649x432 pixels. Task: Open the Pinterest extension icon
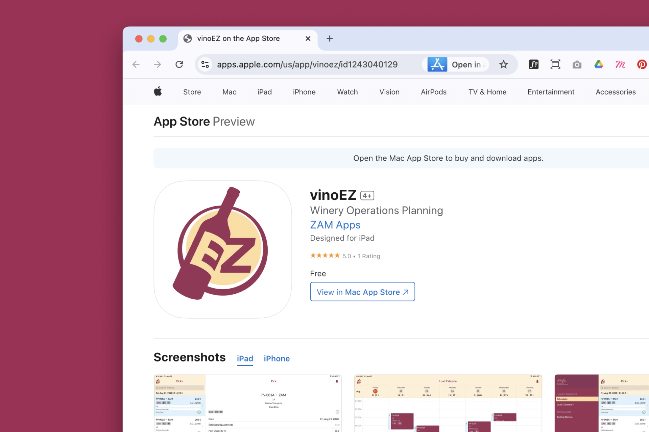click(642, 64)
